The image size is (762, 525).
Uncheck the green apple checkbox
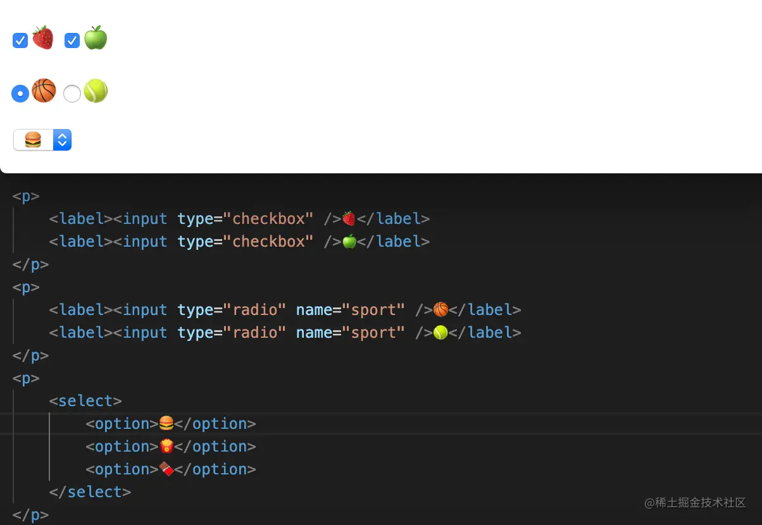[72, 40]
